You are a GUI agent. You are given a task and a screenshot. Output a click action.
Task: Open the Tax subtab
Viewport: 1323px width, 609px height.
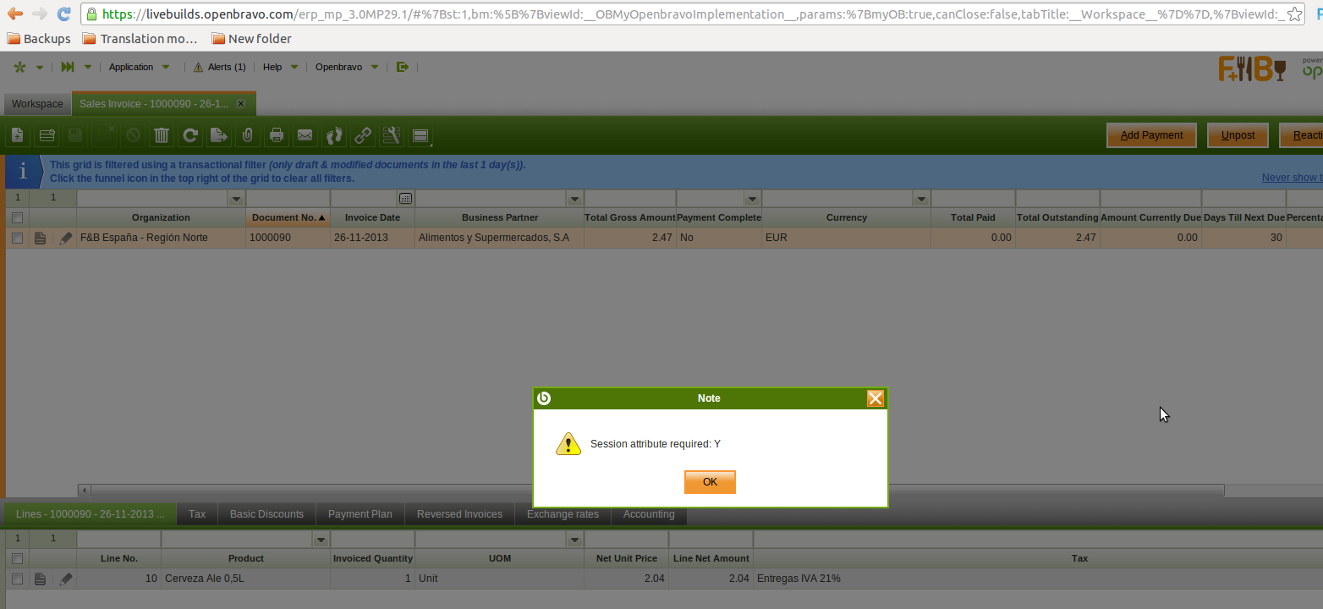pyautogui.click(x=197, y=514)
